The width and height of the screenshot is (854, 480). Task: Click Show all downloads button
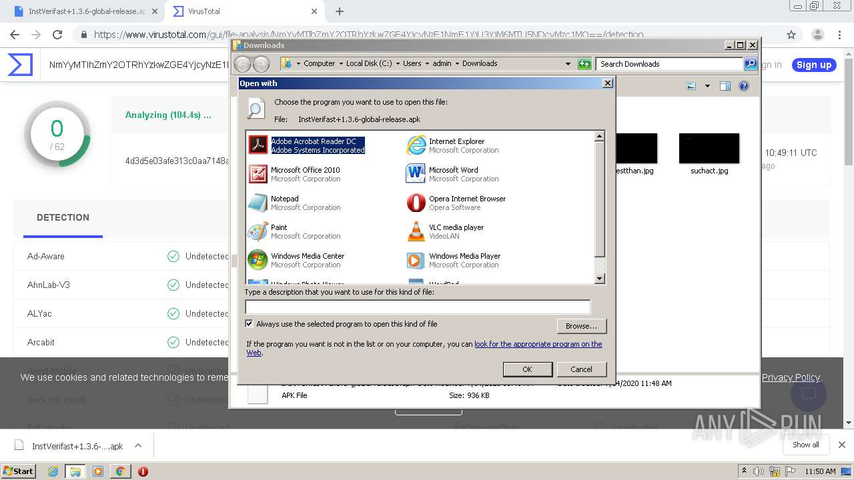[805, 445]
